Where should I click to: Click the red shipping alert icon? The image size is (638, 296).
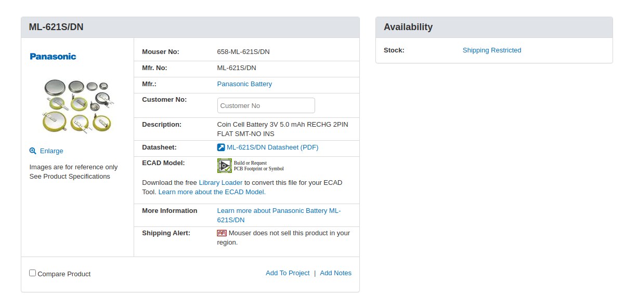click(x=222, y=233)
